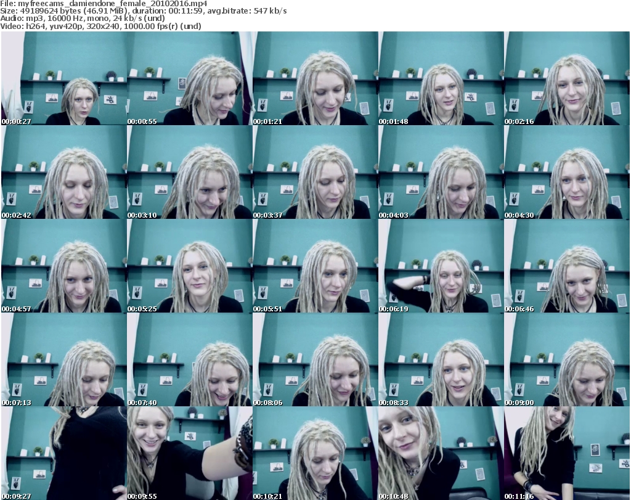Click the 'Video: h264, yuv420p' line
Screen dimensions: 631x500
click(100, 26)
